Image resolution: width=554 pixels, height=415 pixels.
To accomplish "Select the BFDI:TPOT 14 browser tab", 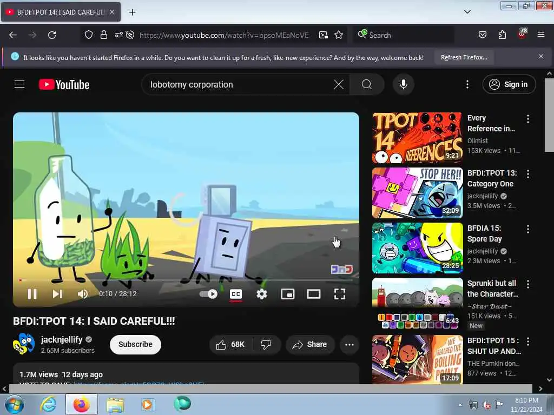I will 61,12.
